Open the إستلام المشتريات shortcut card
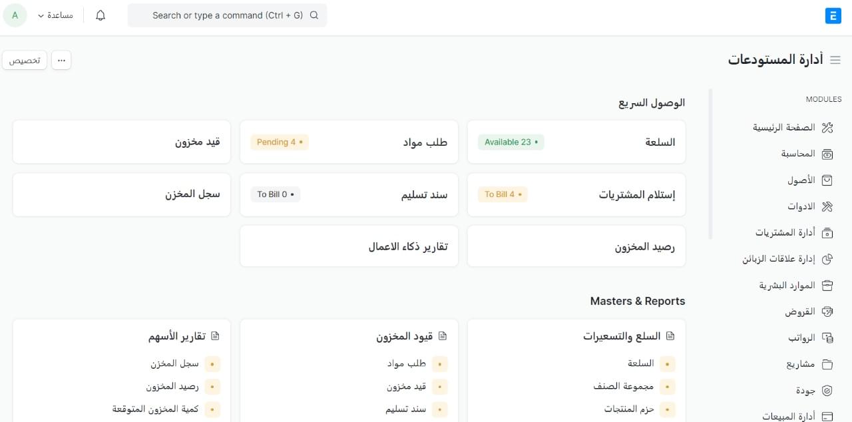The image size is (852, 422). coord(576,194)
